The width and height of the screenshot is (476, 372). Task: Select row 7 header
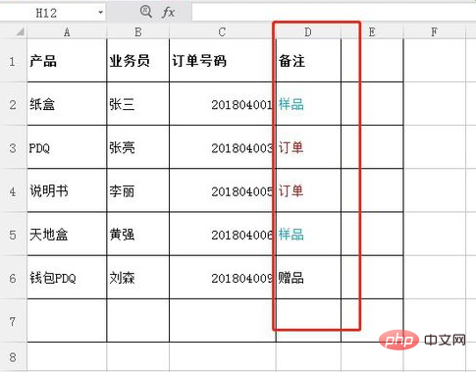click(x=13, y=321)
